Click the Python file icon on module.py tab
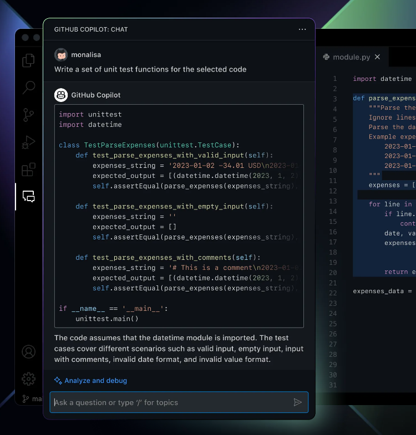 click(326, 57)
